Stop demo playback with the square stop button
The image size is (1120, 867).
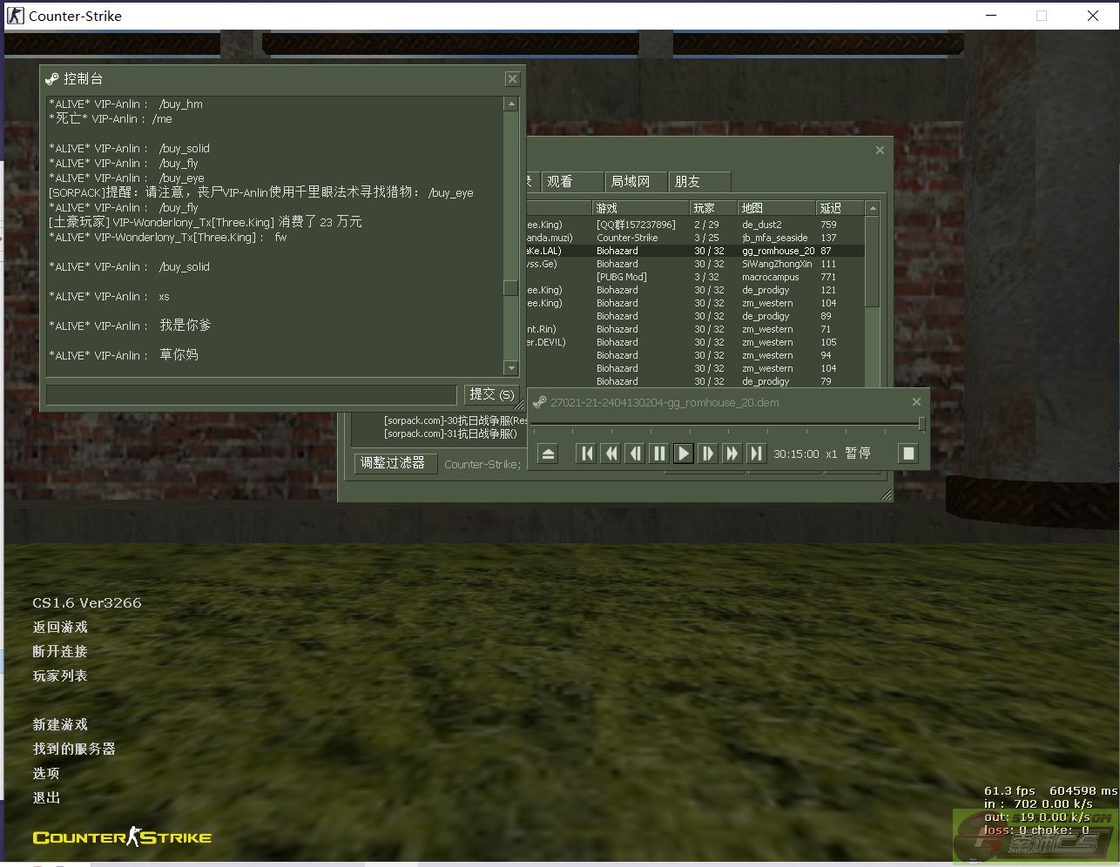[908, 454]
